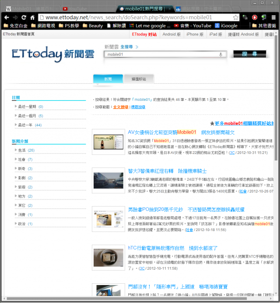Click the horizontal scrollbar at page bottom
The height and width of the screenshot is (303, 280).
pyautogui.click(x=127, y=299)
